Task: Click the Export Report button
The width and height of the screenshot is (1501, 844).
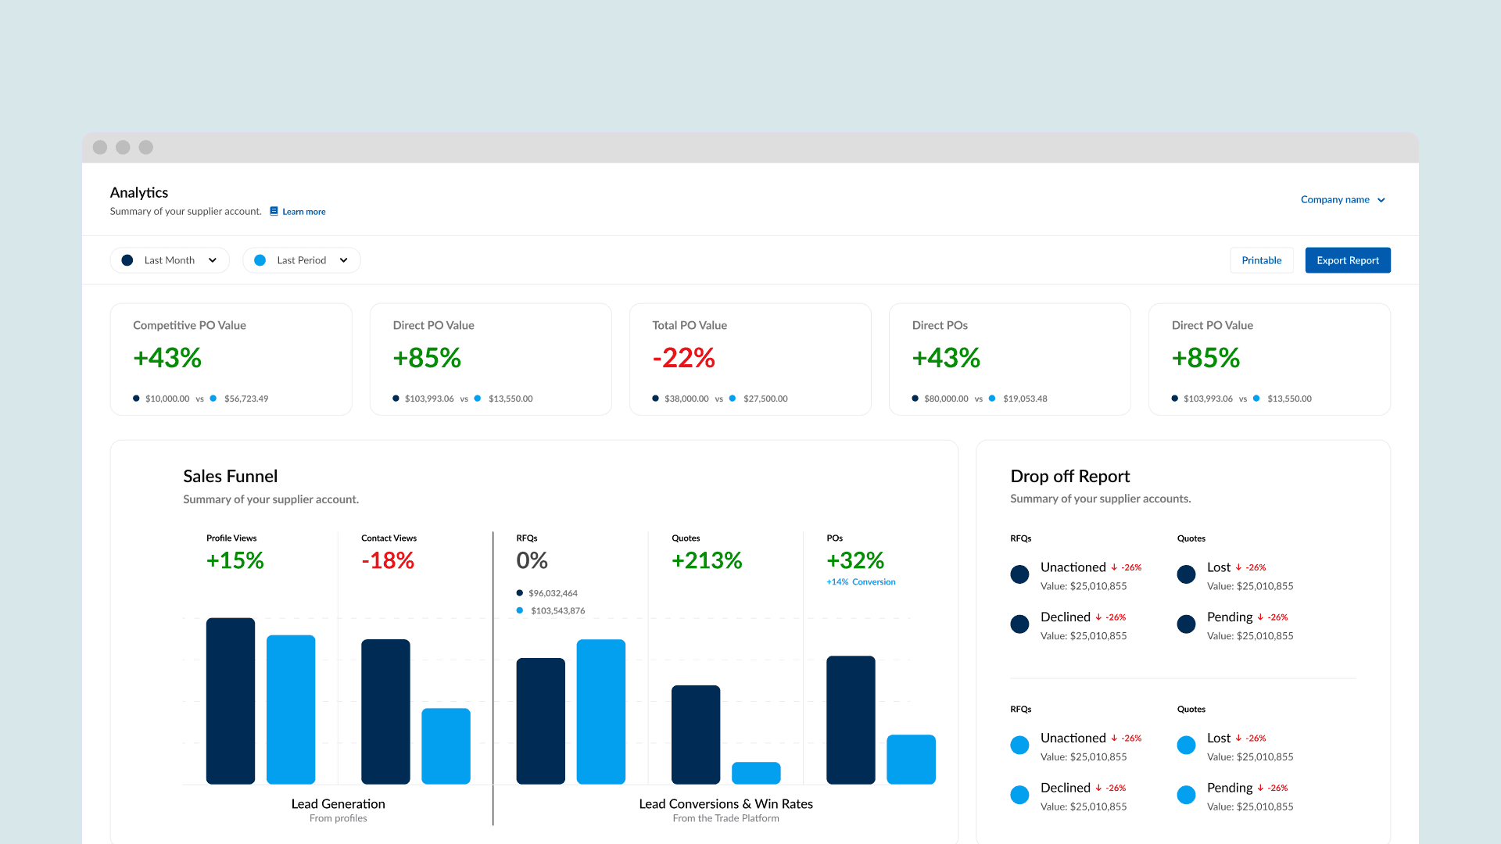Action: click(1347, 260)
